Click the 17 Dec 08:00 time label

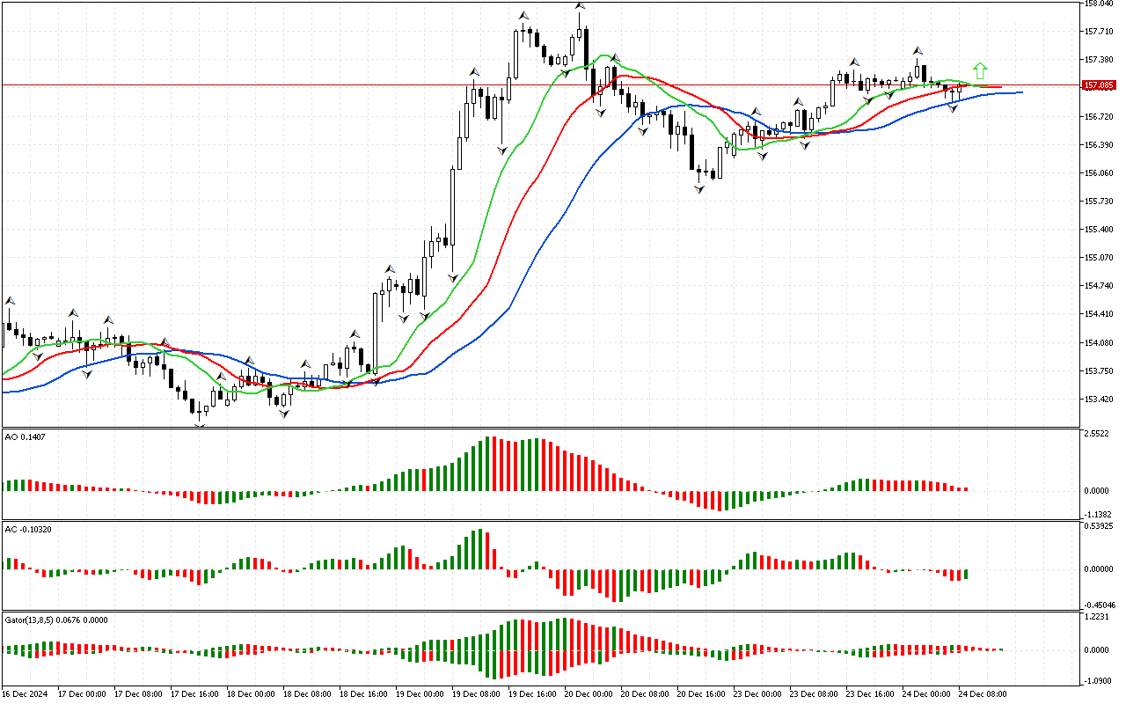138,694
